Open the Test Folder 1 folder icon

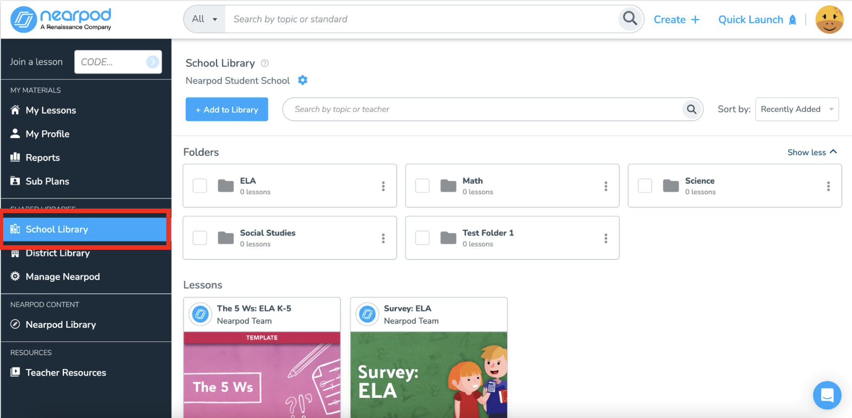tap(448, 238)
